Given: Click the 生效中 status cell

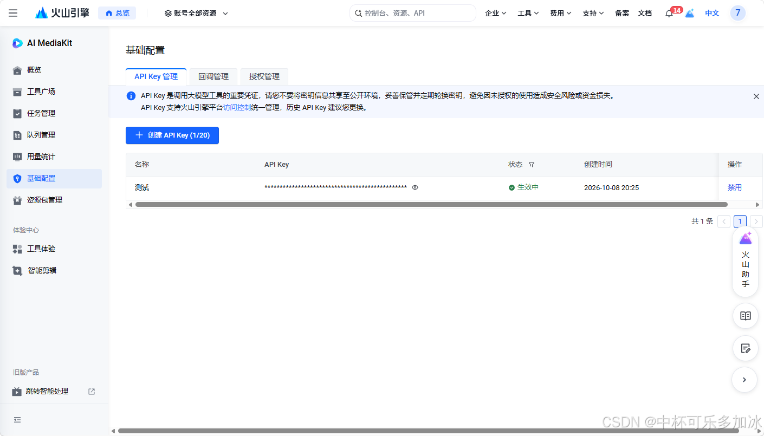Looking at the screenshot, I should pyautogui.click(x=523, y=187).
